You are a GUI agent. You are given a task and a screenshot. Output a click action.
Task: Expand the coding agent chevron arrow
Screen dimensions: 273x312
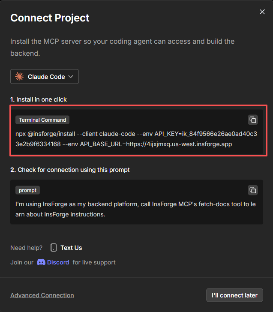click(71, 77)
